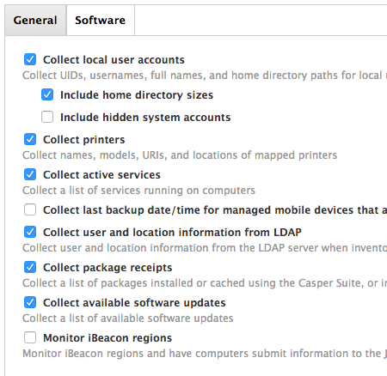Uncheck Collect local user accounts checkbox
The width and height of the screenshot is (387, 376).
pos(30,59)
